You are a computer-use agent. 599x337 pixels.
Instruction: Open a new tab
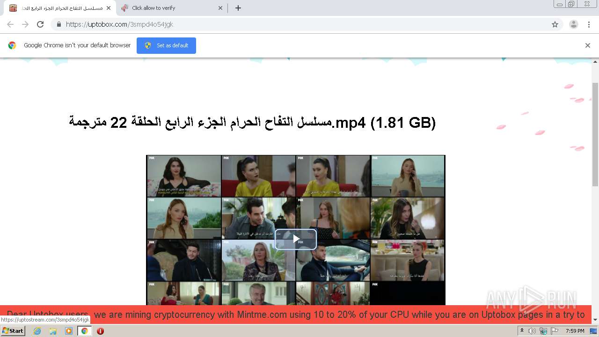coord(238,8)
